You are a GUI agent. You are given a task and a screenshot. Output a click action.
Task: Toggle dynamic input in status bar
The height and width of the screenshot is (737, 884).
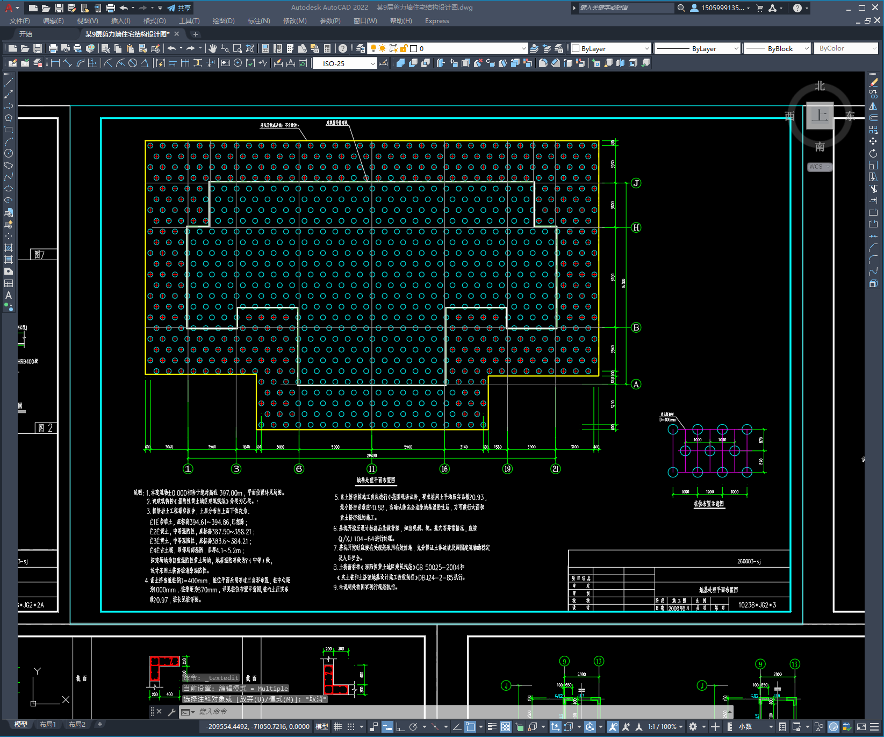(387, 727)
